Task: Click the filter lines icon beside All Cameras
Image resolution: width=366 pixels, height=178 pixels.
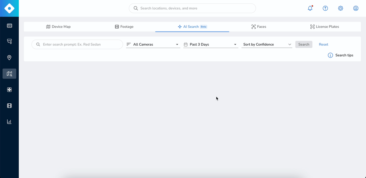Action: (128, 44)
